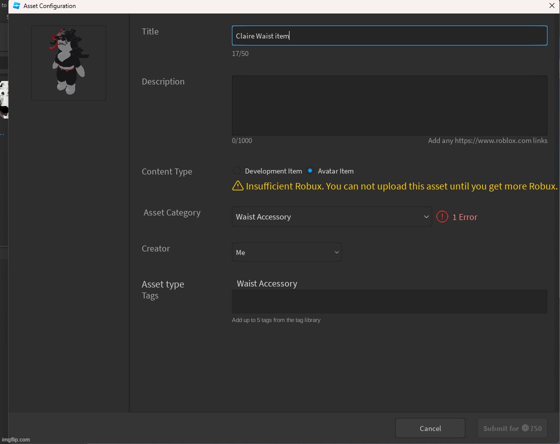Click the roblox.com links hint text

click(487, 140)
